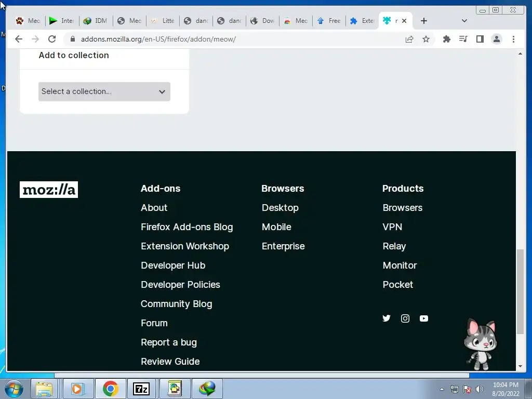Open 7-Zip from the taskbar
532x399 pixels.
coord(141,389)
